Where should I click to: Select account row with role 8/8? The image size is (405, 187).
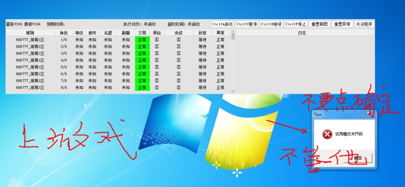point(118,88)
